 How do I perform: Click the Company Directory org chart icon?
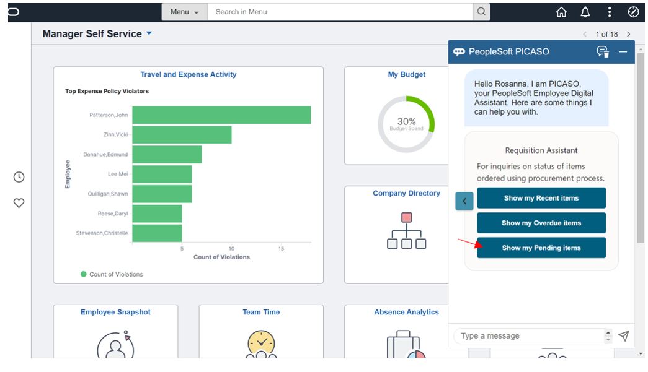(406, 230)
